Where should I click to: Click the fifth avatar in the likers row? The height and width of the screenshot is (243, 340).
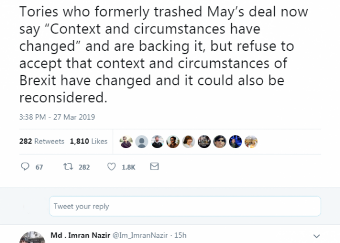(189, 141)
